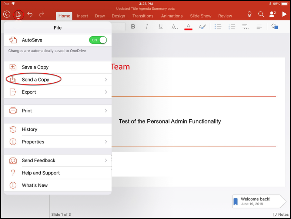This screenshot has width=291, height=219.
Task: Apply bold formatting
Action: click(133, 27)
